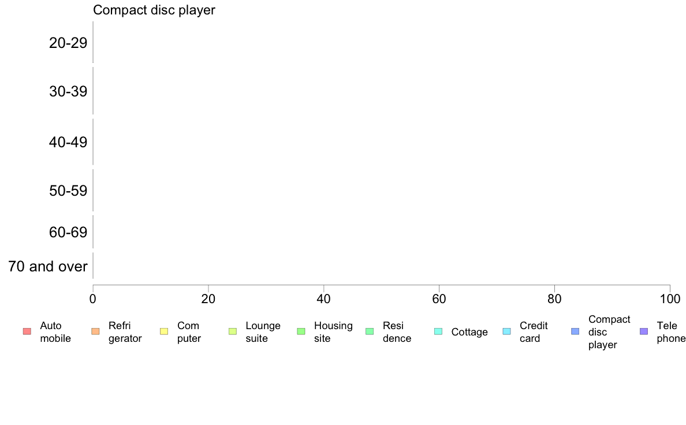686x425 pixels.
Task: Click the Residence legend swatch
Action: point(370,332)
